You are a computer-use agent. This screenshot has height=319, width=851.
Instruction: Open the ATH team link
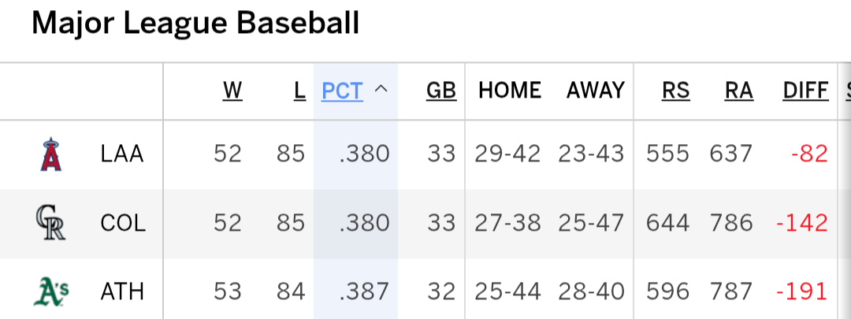[x=122, y=291]
